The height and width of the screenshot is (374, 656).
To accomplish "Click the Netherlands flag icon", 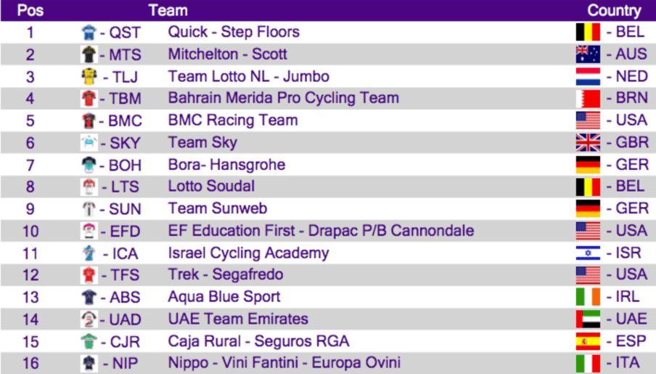I will pyautogui.click(x=587, y=76).
